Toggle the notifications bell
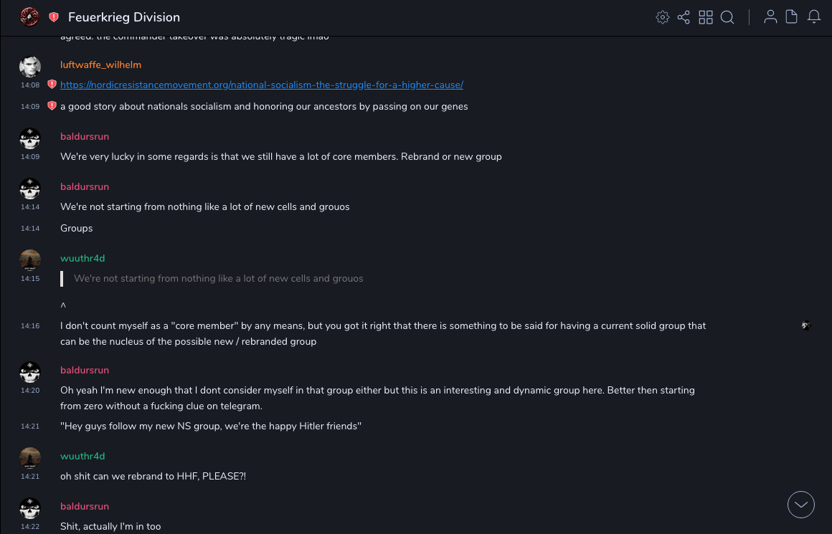Viewport: 832px width, 534px height. click(814, 17)
